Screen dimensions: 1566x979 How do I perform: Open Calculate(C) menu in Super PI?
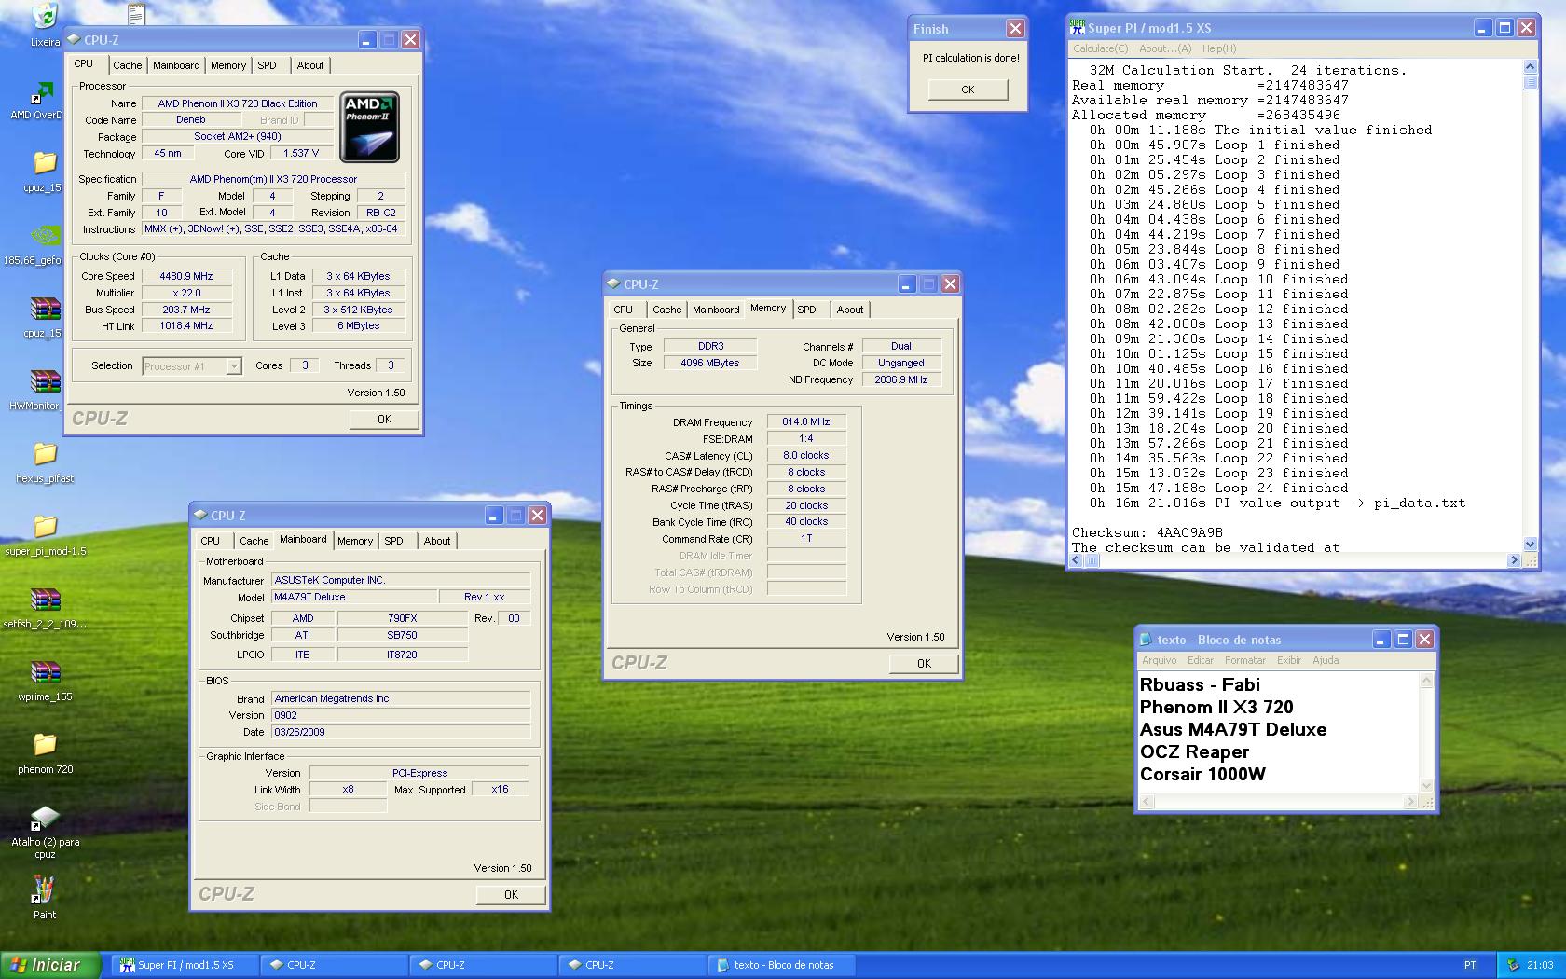pos(1100,48)
